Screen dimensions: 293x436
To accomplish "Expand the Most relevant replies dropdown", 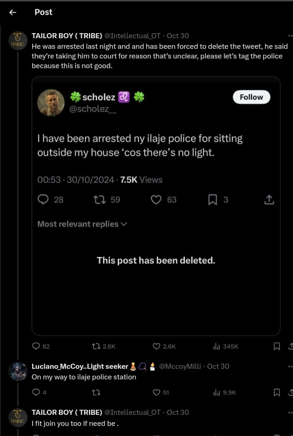I will tap(82, 224).
